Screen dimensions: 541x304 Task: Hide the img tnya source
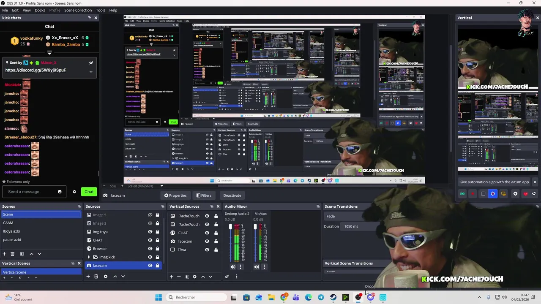(x=150, y=232)
